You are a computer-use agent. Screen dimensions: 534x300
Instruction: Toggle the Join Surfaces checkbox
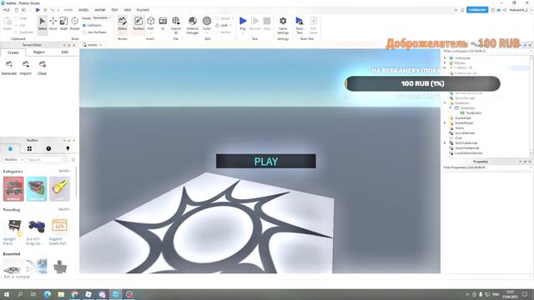(84, 32)
